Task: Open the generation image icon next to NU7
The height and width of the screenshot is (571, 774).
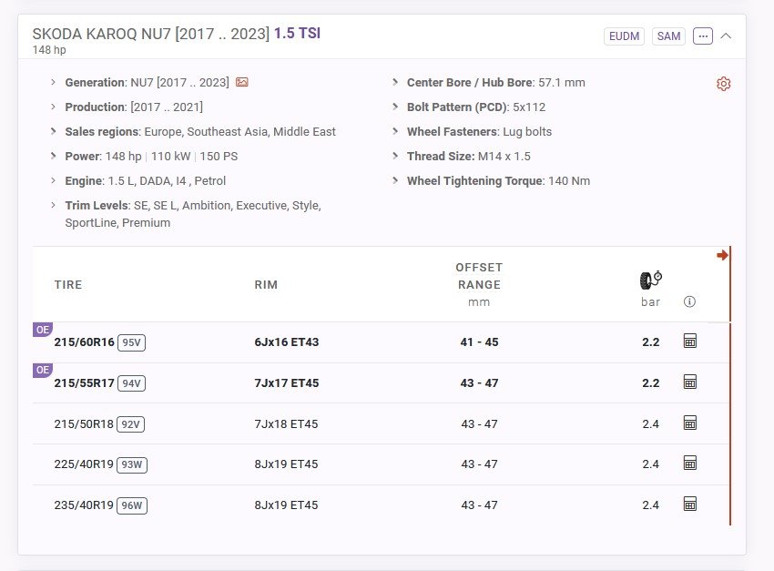Action: pyautogui.click(x=242, y=82)
